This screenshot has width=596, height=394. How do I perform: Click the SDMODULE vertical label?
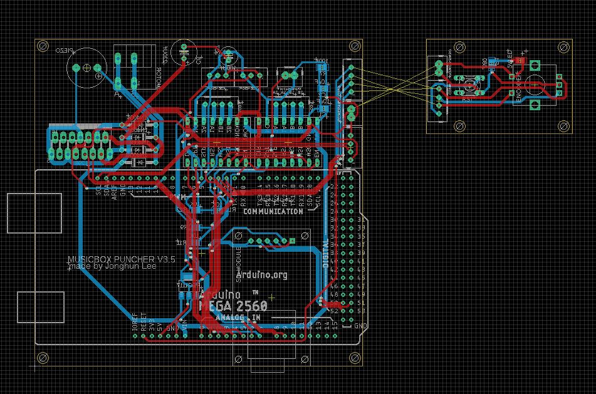click(x=239, y=264)
